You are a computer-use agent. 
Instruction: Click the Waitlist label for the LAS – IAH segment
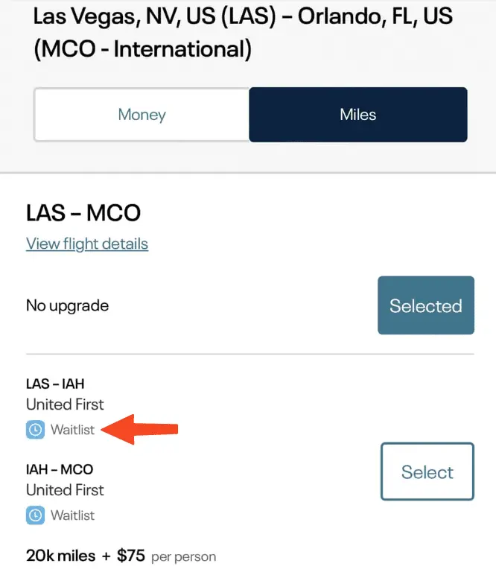click(72, 430)
